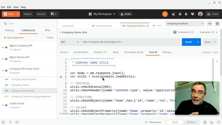This screenshot has height=125, width=222.
Task: Toggle the sidebar icon in status bar
Action: coord(3,122)
